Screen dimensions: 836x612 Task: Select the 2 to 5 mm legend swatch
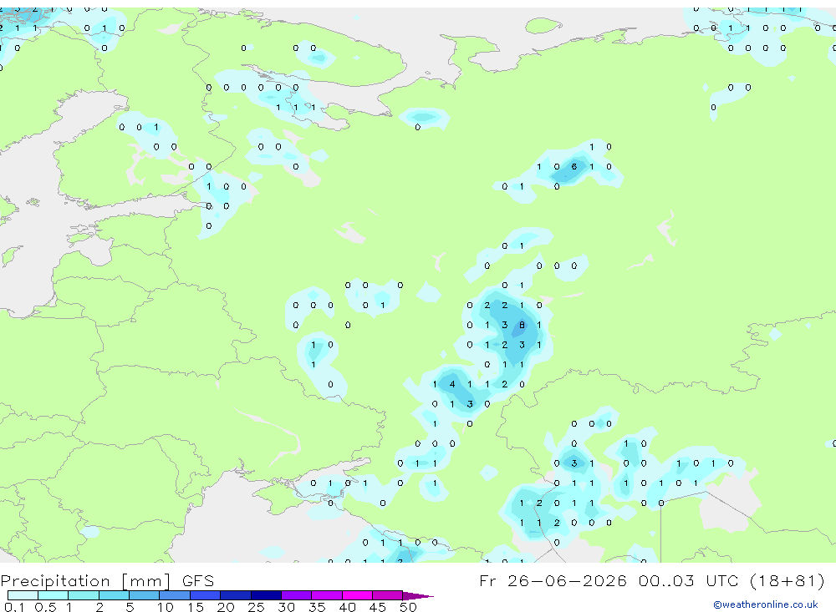tap(114, 595)
